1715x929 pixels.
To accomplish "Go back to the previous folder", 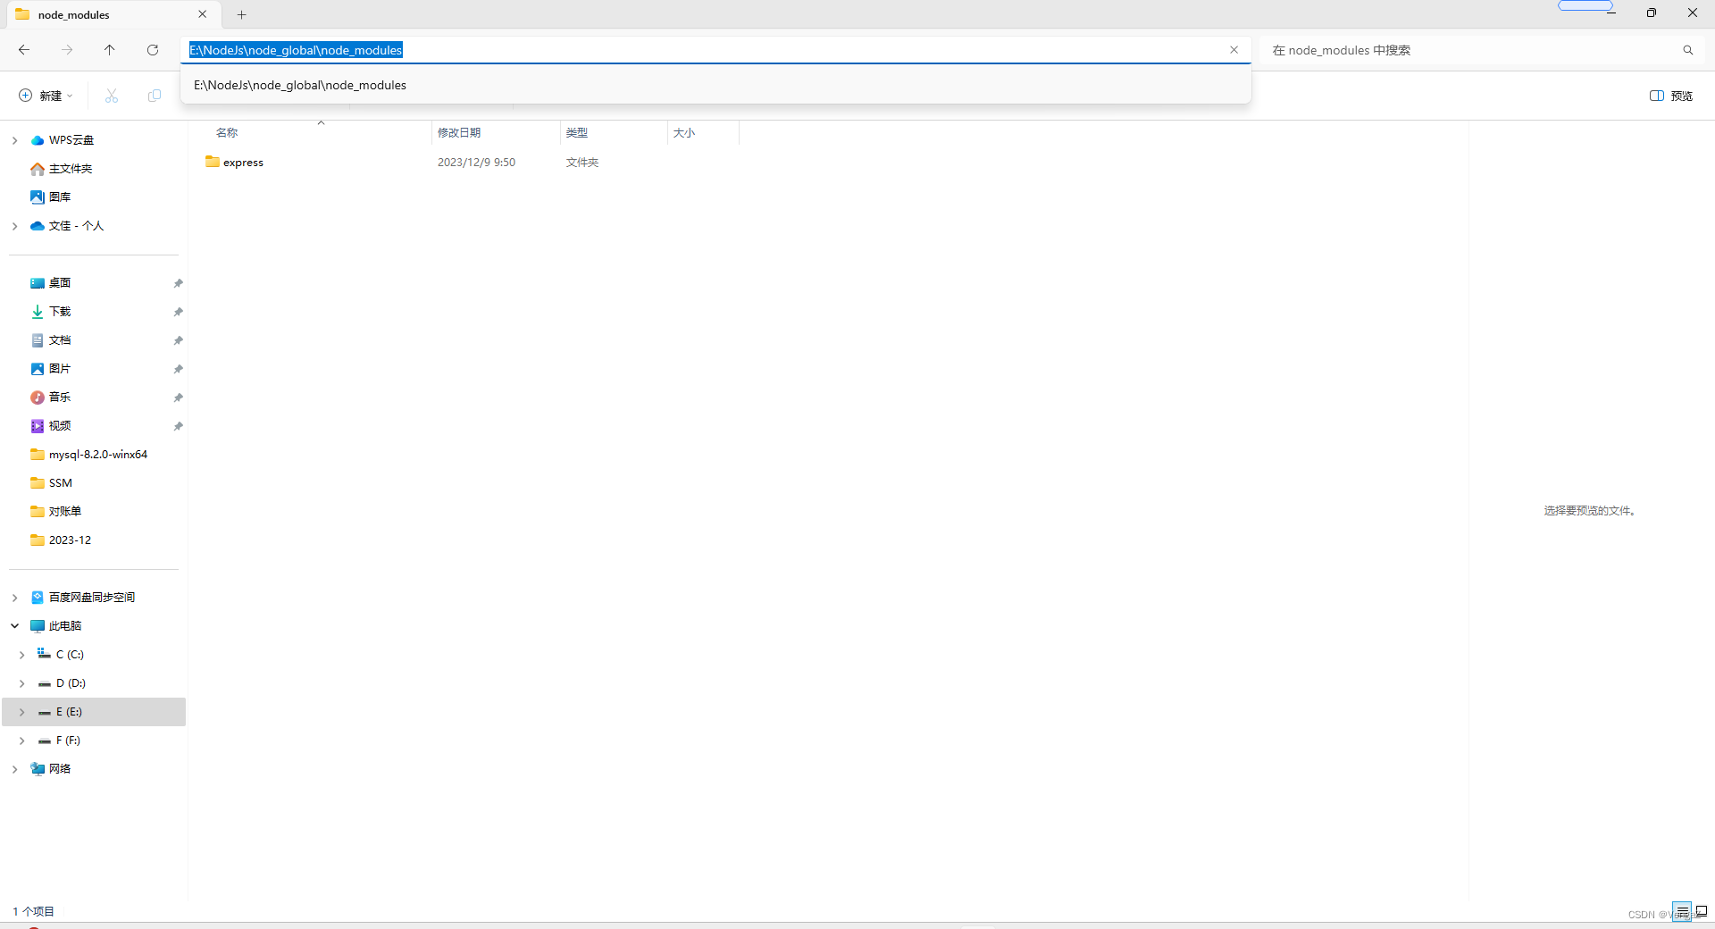I will pyautogui.click(x=24, y=50).
